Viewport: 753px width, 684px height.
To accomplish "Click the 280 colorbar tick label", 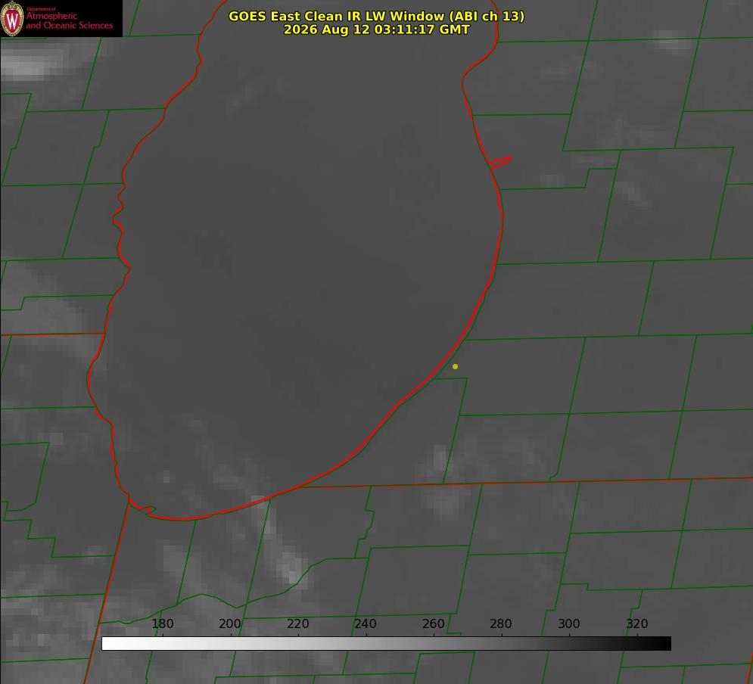I will [x=501, y=623].
